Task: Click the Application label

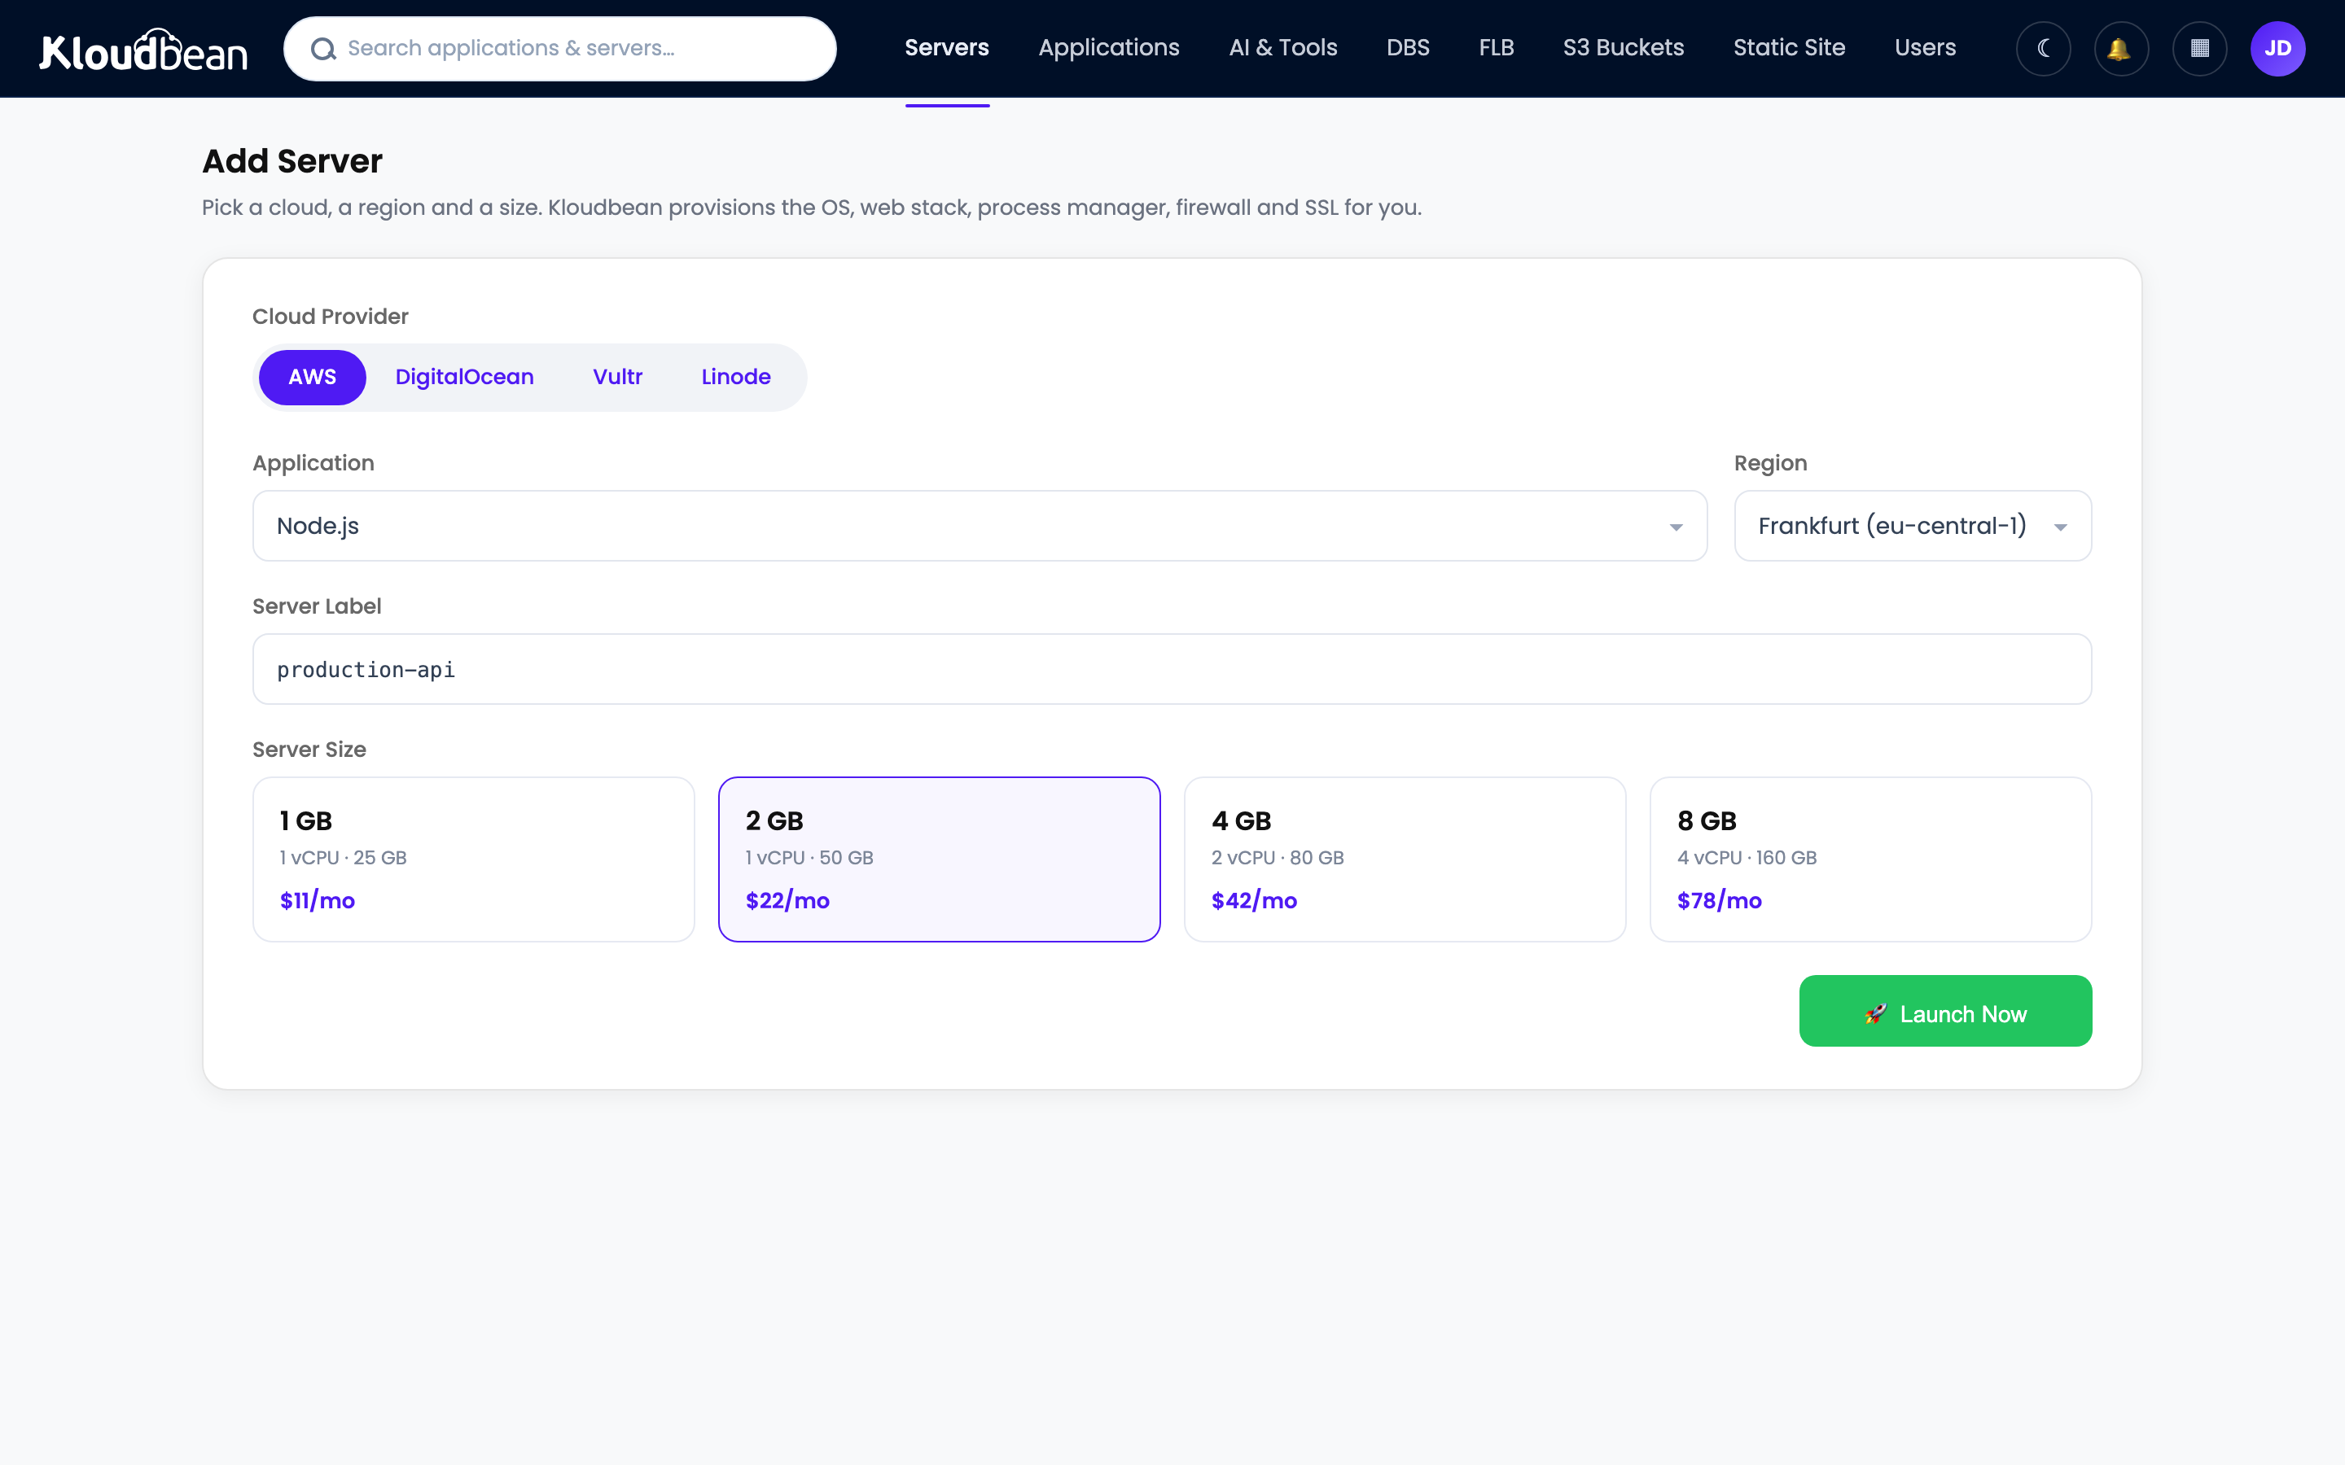Action: pos(313,463)
